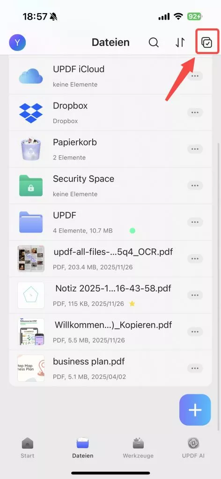Switch to the UPDF AI tab
221x479 pixels.
(x=193, y=448)
